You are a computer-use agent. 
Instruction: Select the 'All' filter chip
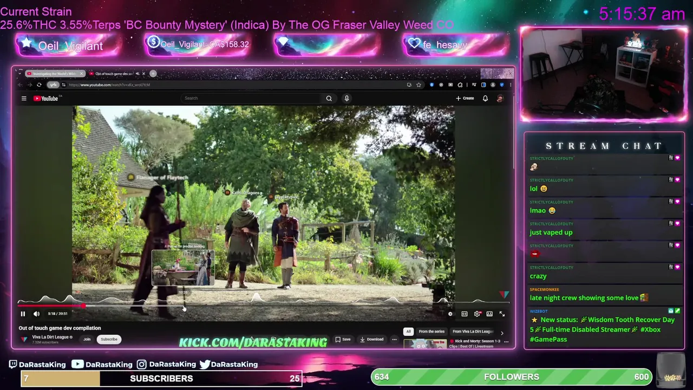(409, 331)
